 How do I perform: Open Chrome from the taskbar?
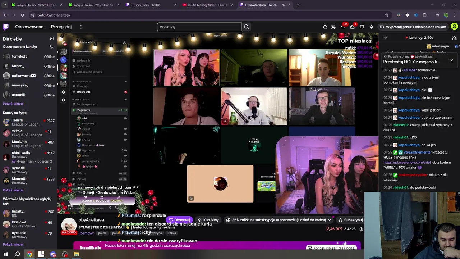pos(29,254)
